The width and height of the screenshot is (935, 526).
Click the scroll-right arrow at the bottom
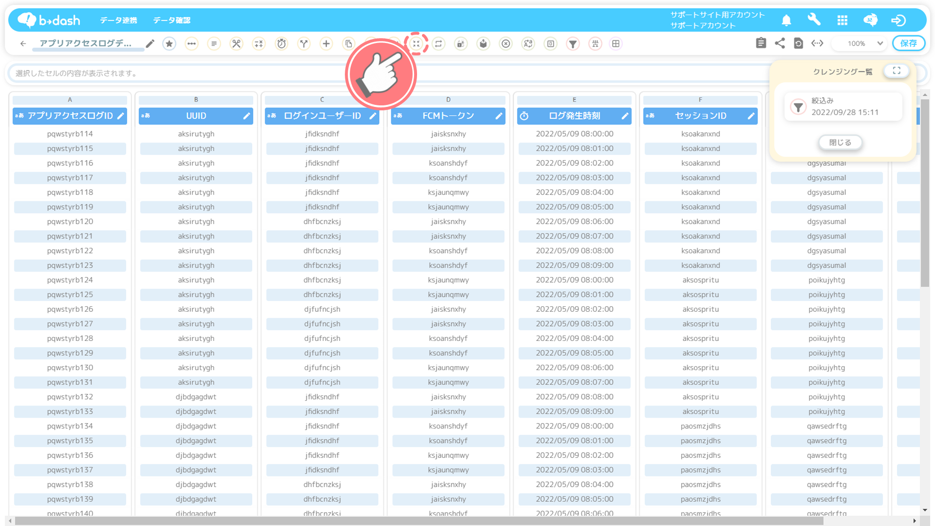[914, 521]
